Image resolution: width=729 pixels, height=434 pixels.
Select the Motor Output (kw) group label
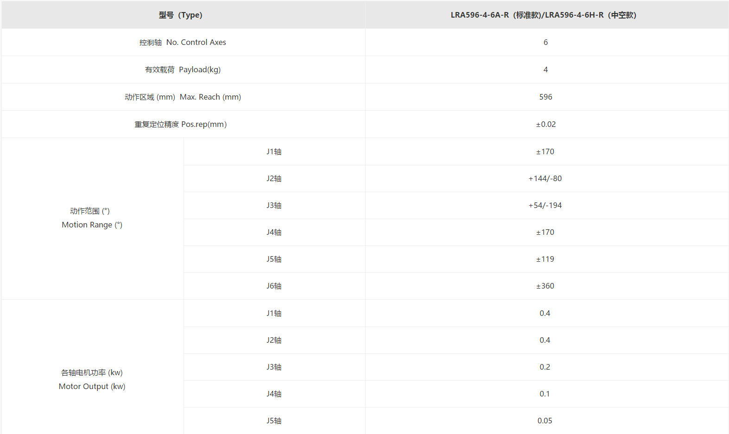tap(92, 379)
